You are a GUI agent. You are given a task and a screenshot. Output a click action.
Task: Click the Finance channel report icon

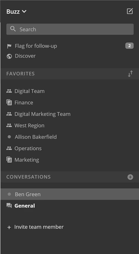click(9, 103)
